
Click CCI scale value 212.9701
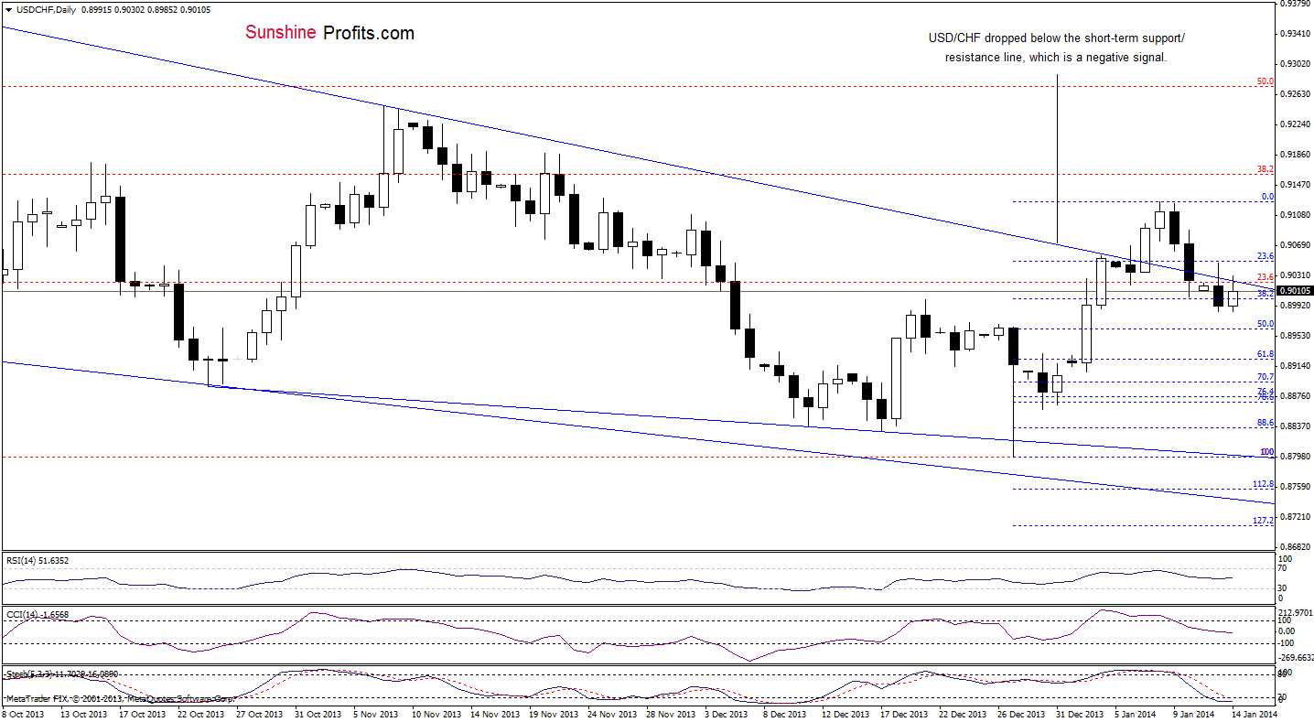1297,612
